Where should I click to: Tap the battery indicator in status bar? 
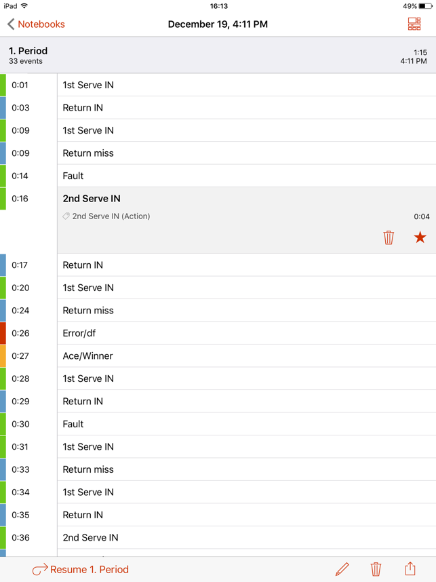point(426,6)
